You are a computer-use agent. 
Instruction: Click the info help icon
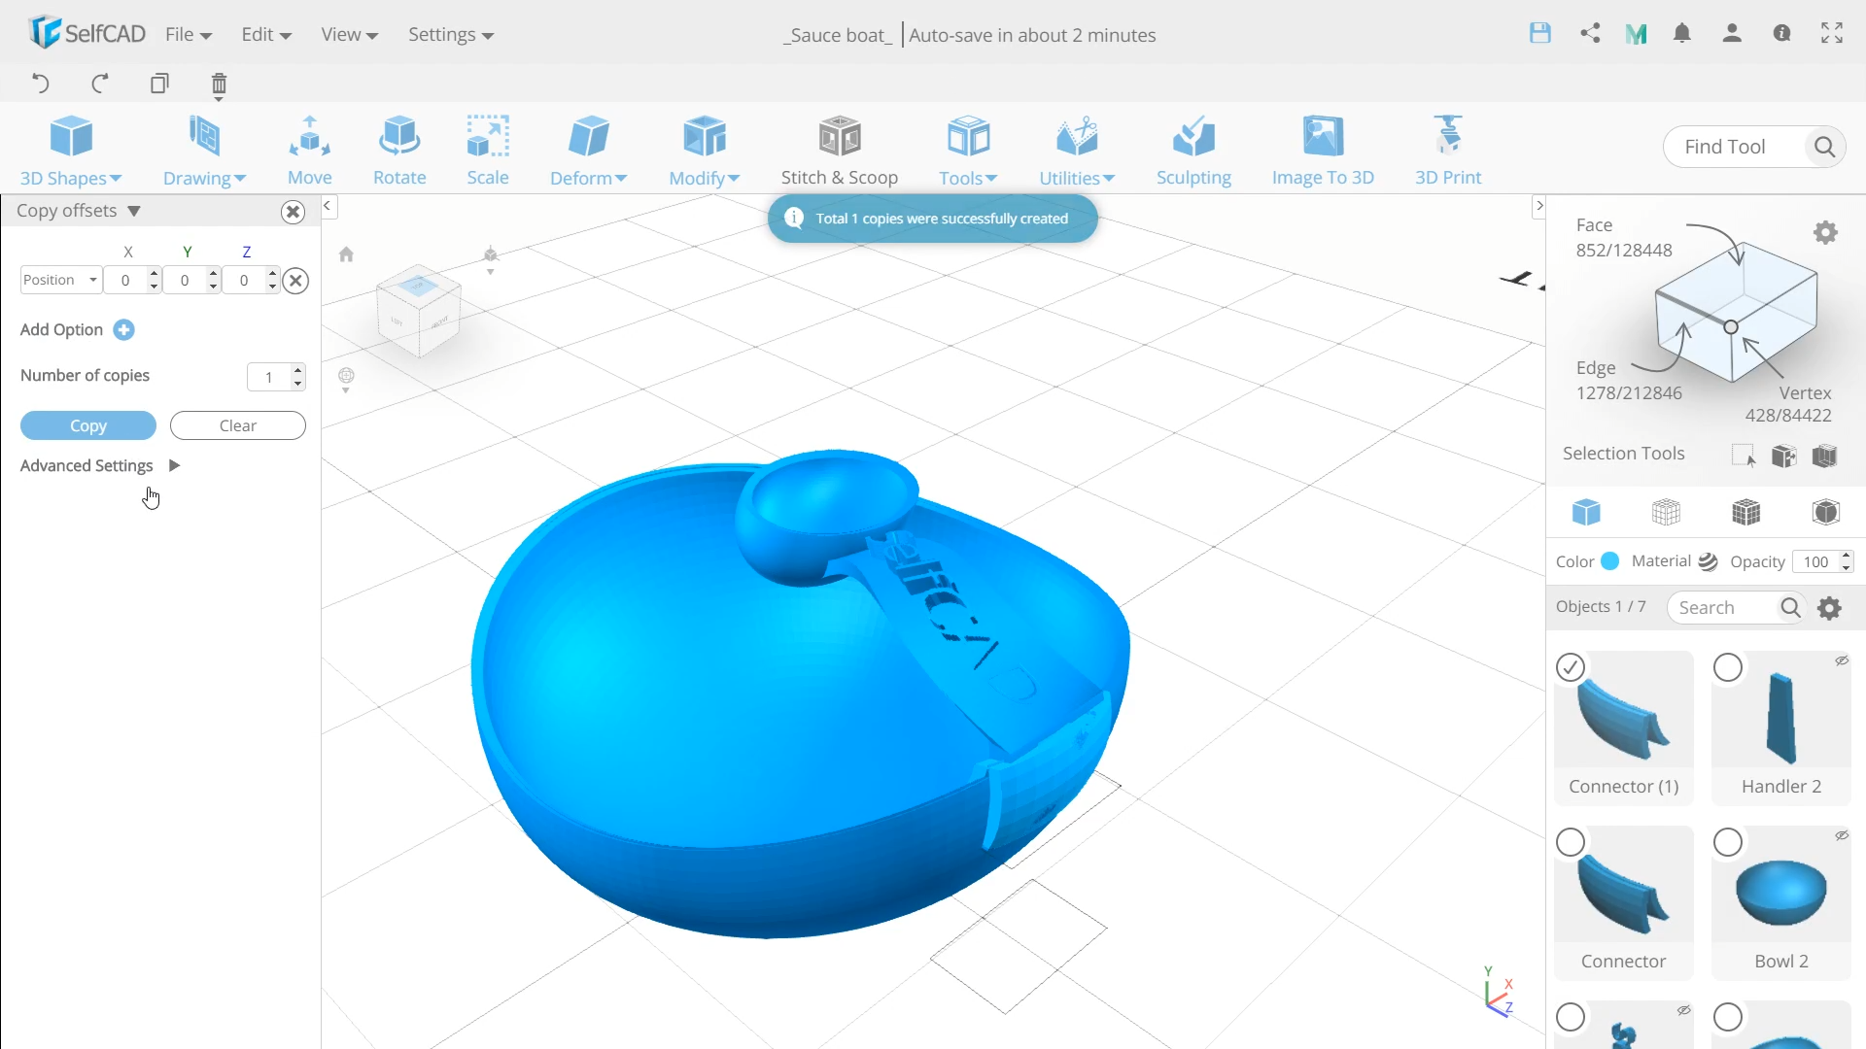[x=1781, y=33]
